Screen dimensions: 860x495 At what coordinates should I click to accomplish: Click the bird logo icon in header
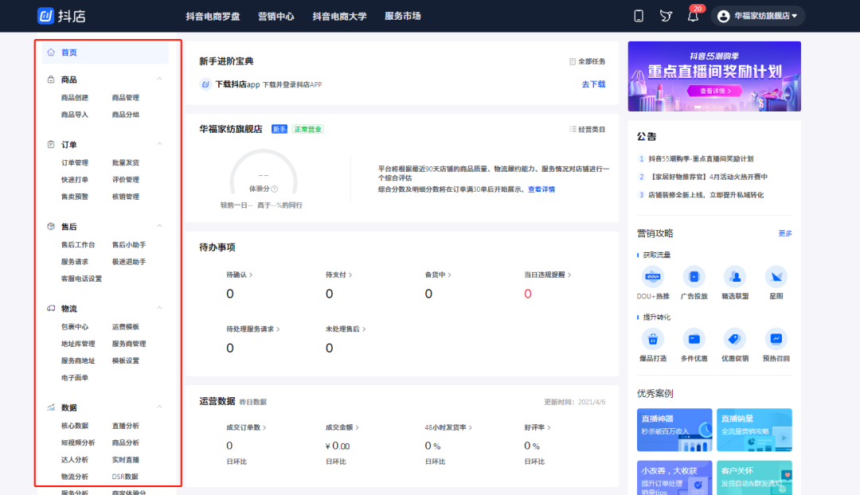[x=666, y=16]
